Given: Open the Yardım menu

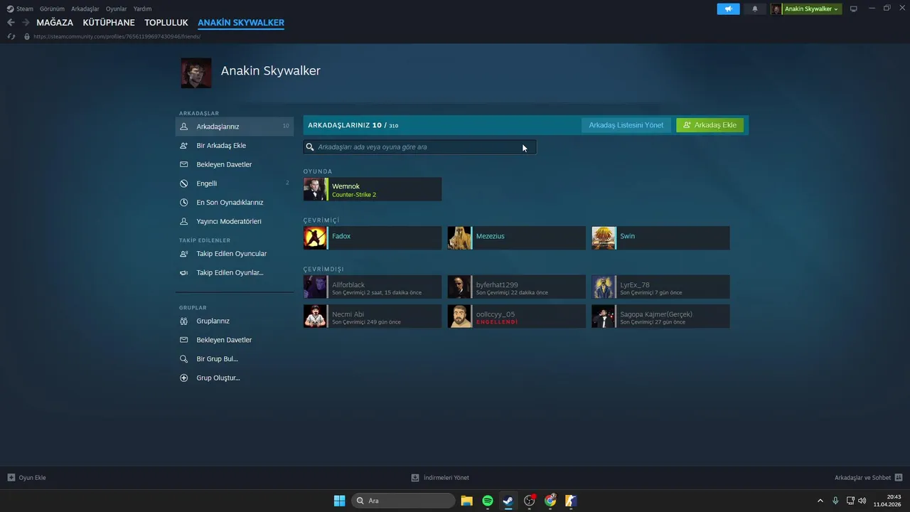Looking at the screenshot, I should [x=142, y=9].
